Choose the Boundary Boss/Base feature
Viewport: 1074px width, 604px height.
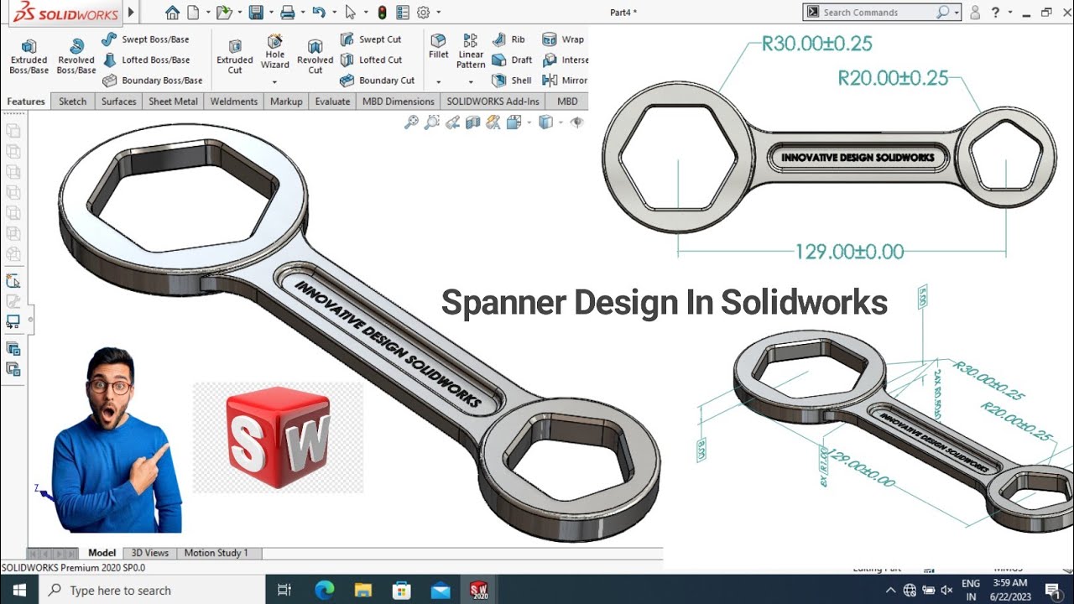(x=153, y=81)
